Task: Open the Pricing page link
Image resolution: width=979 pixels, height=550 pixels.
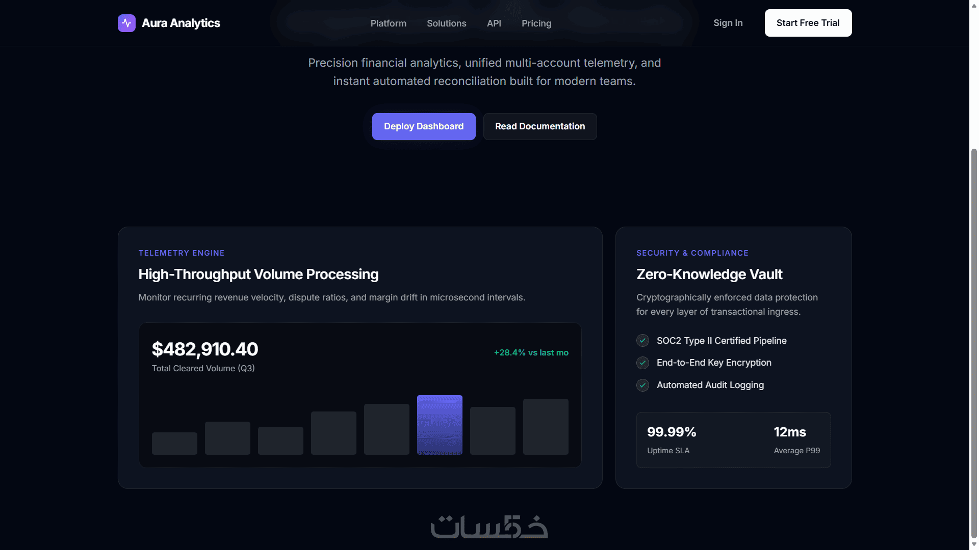Action: (x=536, y=23)
